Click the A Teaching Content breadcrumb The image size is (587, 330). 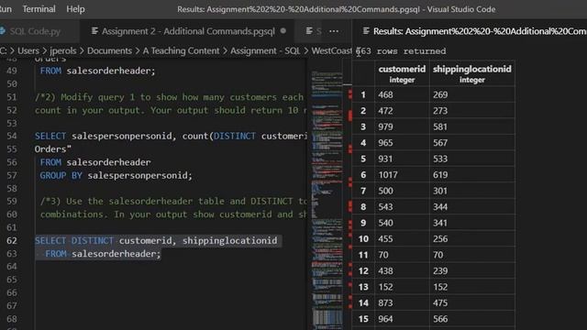coord(182,51)
